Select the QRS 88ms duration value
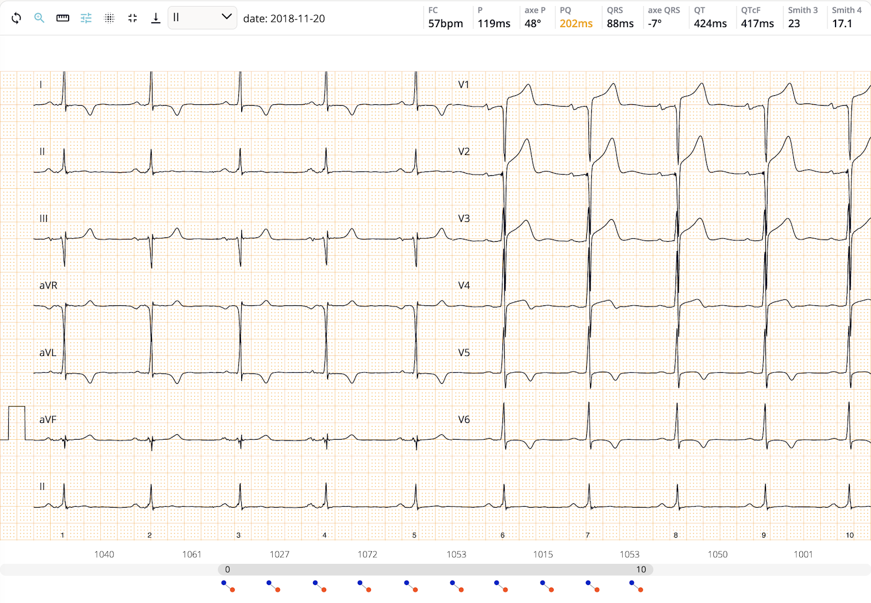This screenshot has height=603, width=871. [x=620, y=23]
